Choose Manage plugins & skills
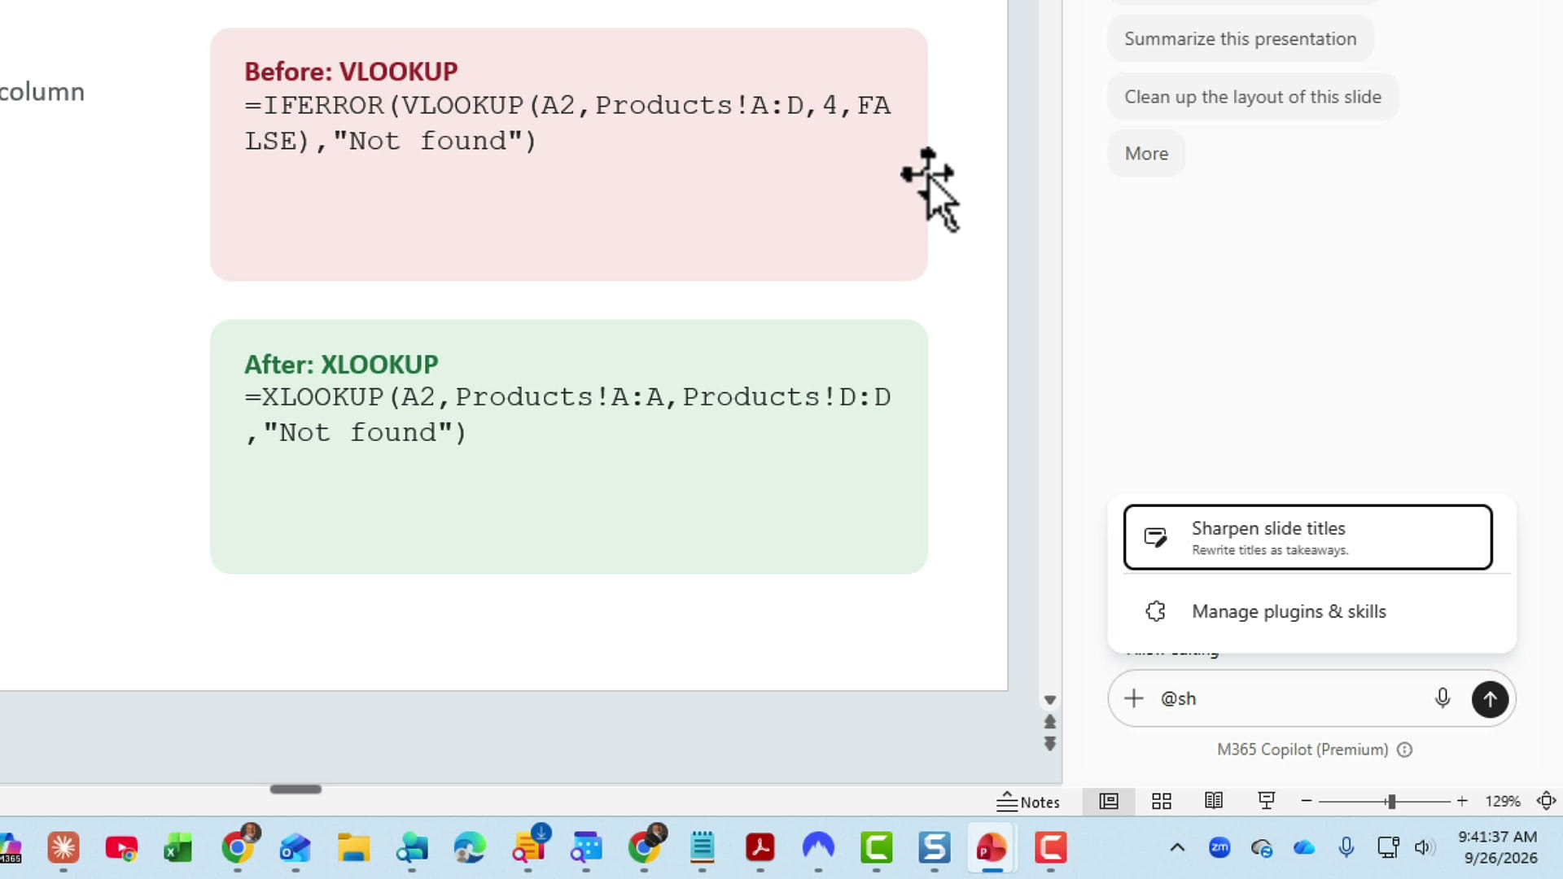 [x=1307, y=611]
